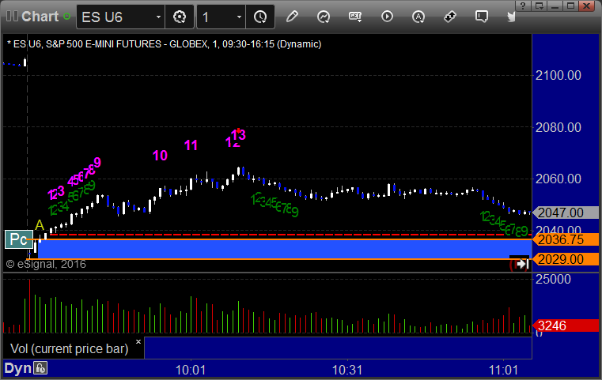Click the 10:01 time axis label
Image resolution: width=602 pixels, height=380 pixels.
click(x=191, y=370)
